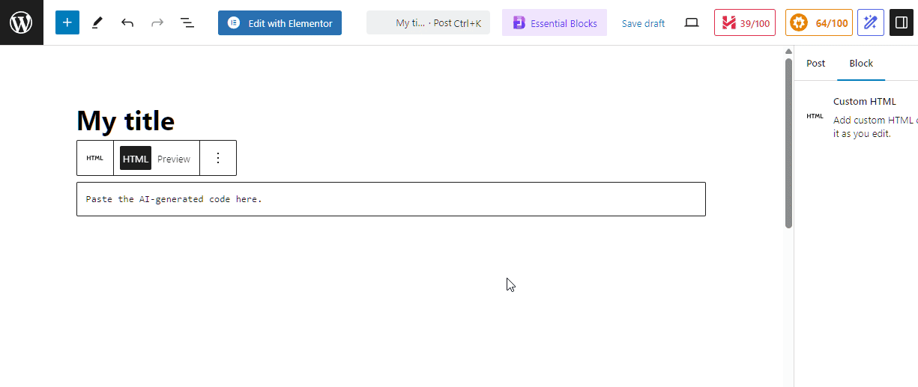The height and width of the screenshot is (387, 918).
Task: Click Save draft
Action: 643,23
